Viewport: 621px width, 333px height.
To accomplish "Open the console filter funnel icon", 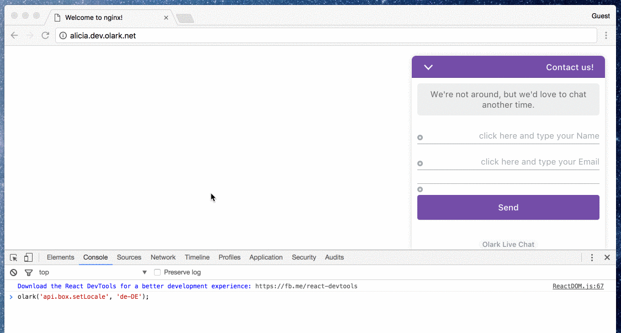I will (29, 272).
